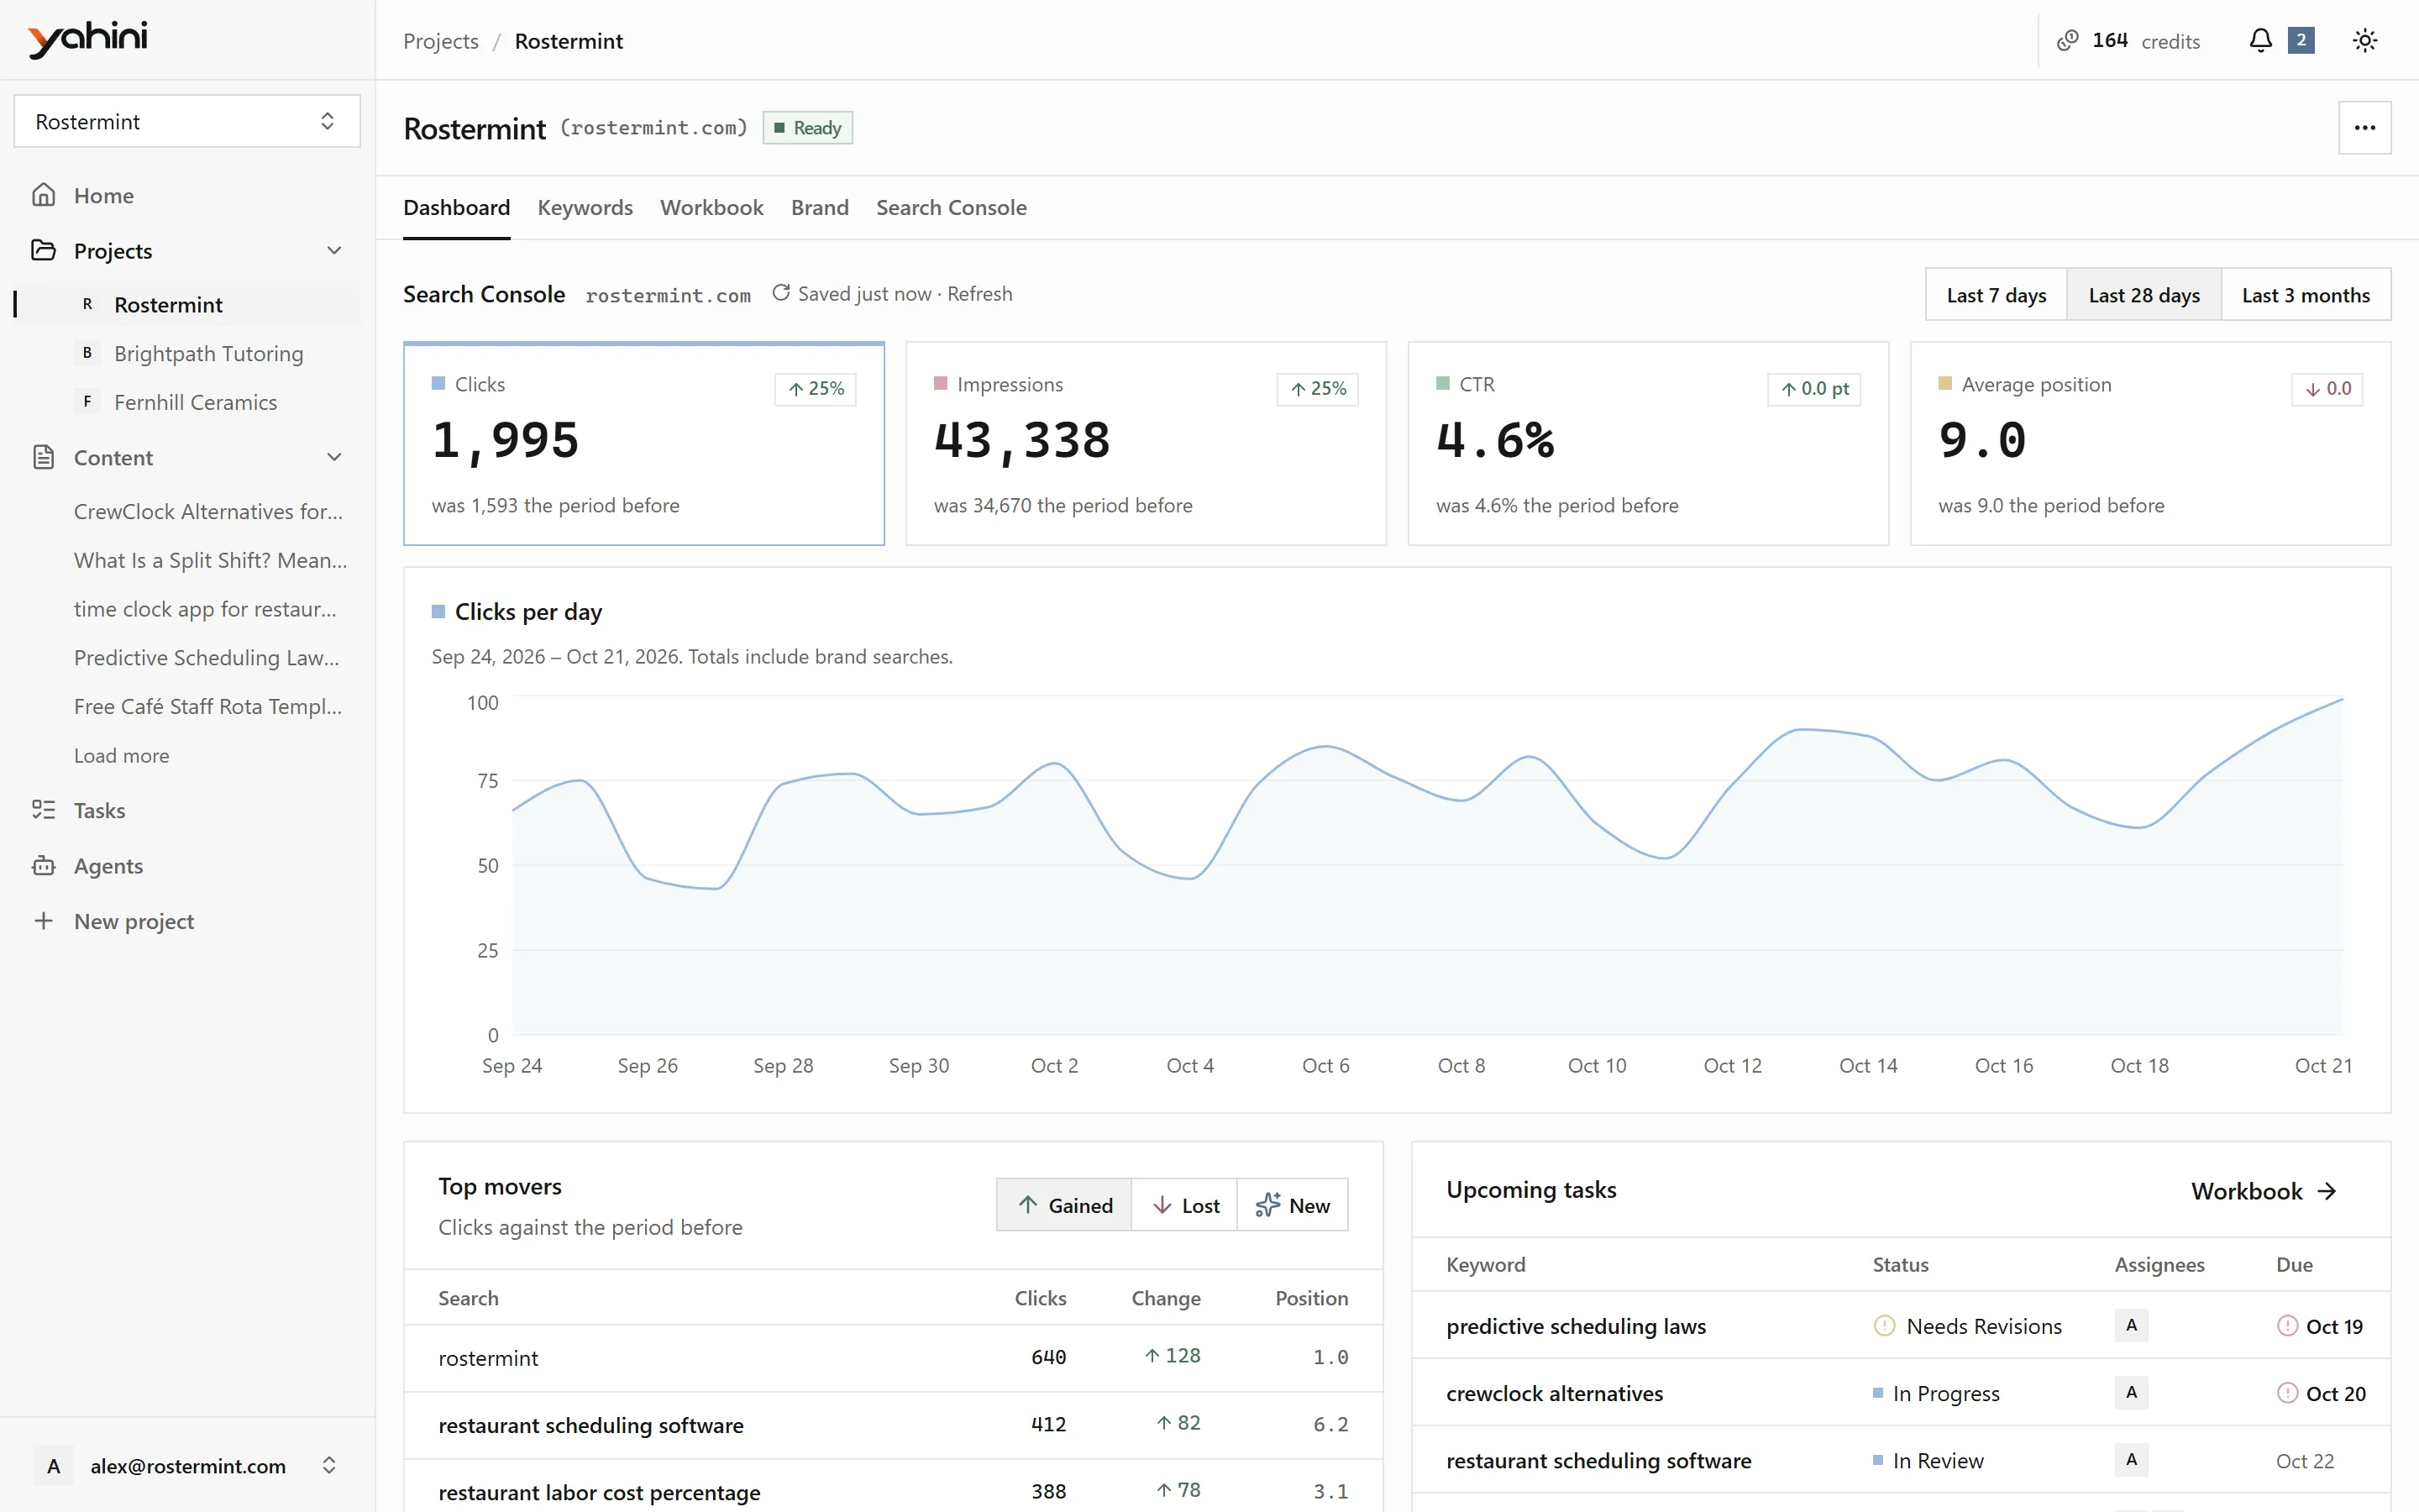Click Load more in Content list

coord(121,755)
